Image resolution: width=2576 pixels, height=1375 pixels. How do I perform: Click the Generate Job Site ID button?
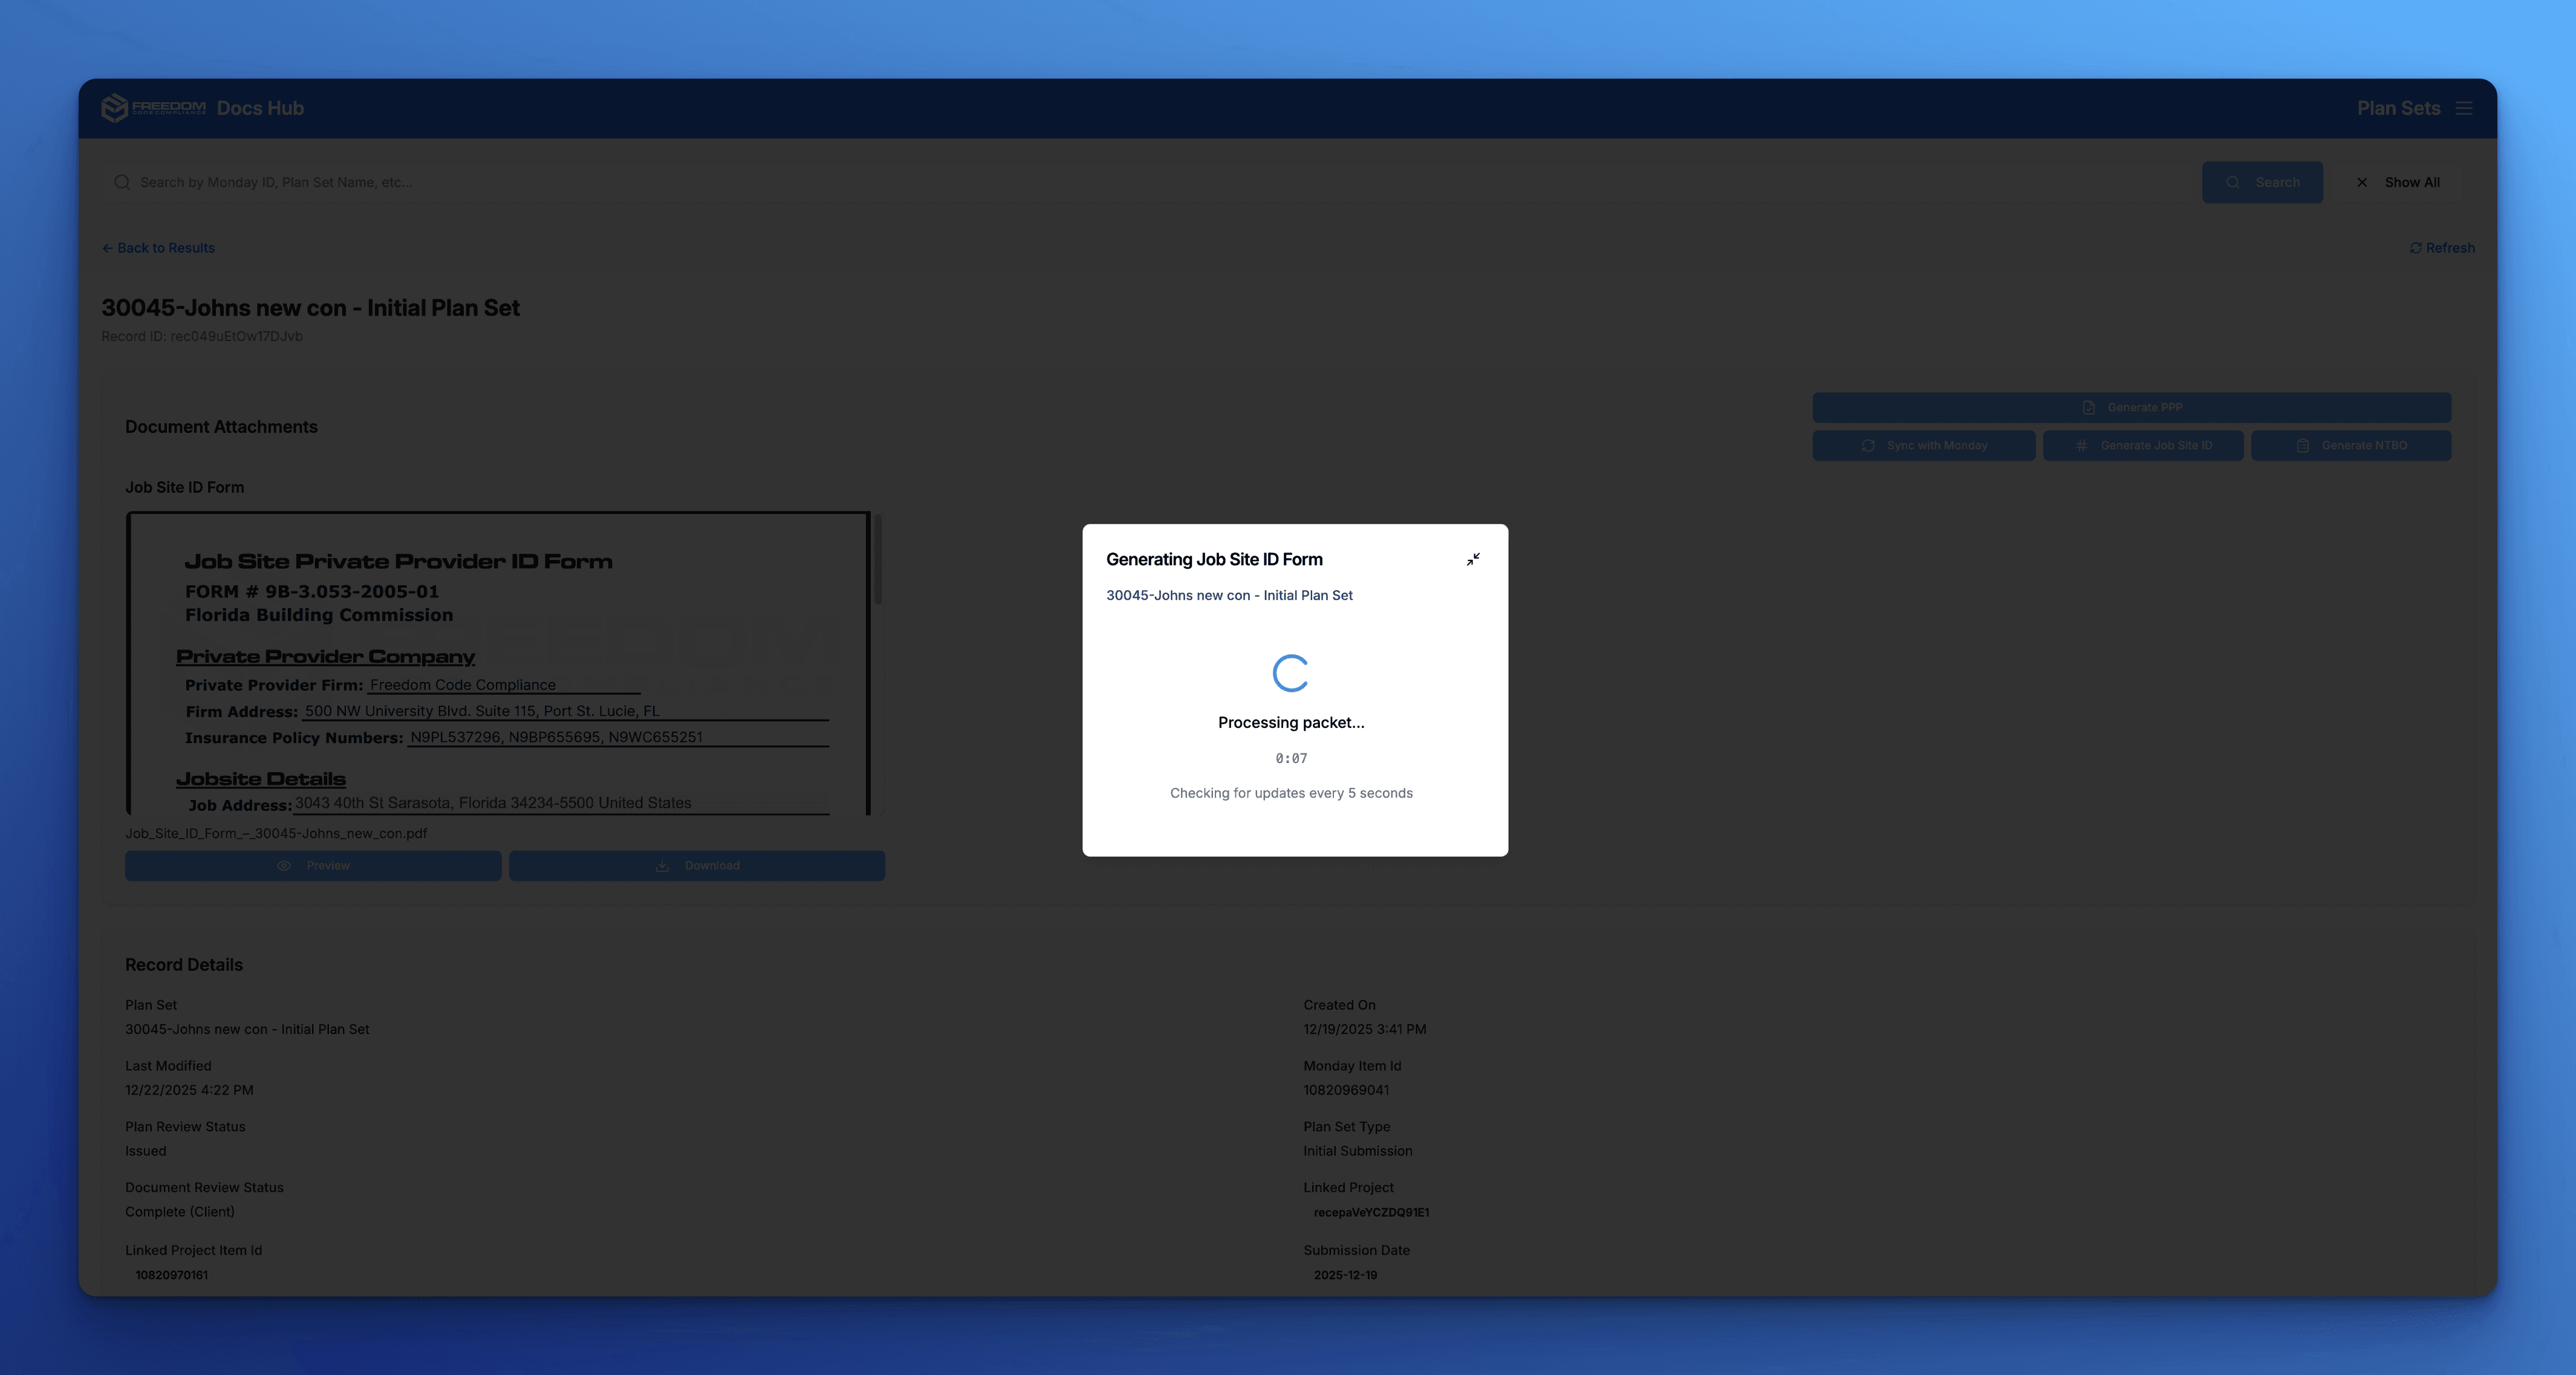click(2142, 446)
